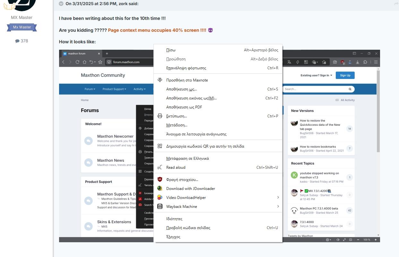Choose Μετάφραση σε Ελληνικά menu entry

(x=218, y=158)
